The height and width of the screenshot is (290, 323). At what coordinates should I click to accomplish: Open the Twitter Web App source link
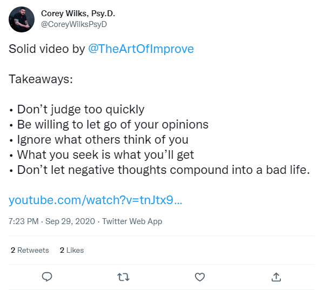[132, 221]
